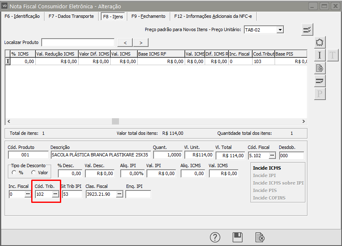The height and width of the screenshot is (246, 342).
Task: Open the Cód. Trib. lookup ellipsis button
Action: click(x=55, y=194)
